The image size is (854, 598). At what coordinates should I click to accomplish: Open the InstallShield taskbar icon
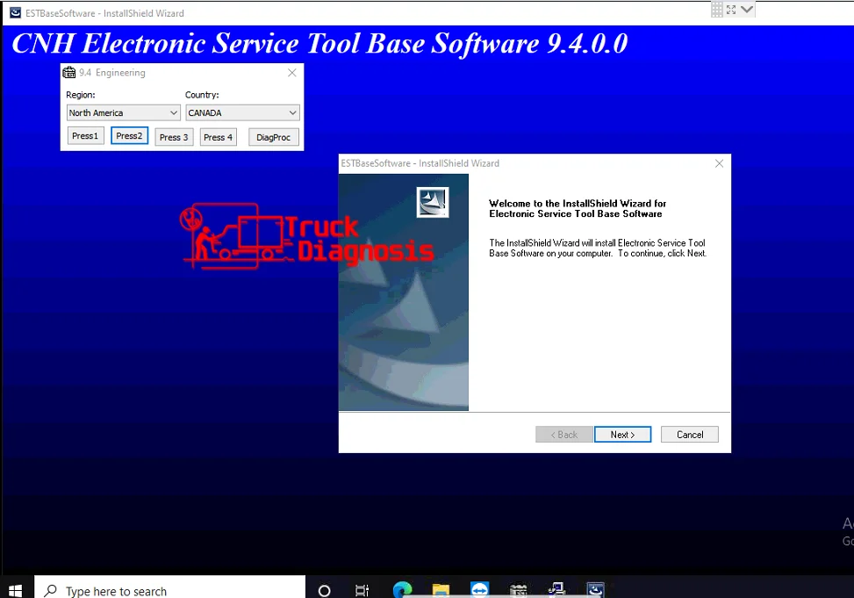[x=595, y=590]
